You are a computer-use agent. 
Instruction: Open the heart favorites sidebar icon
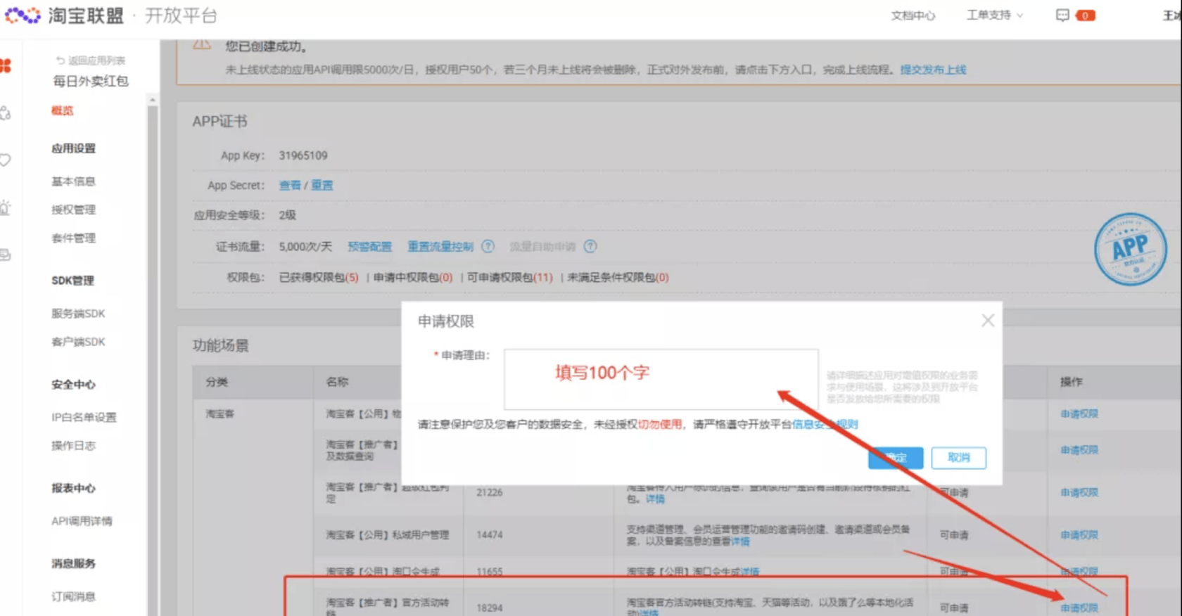pyautogui.click(x=5, y=160)
